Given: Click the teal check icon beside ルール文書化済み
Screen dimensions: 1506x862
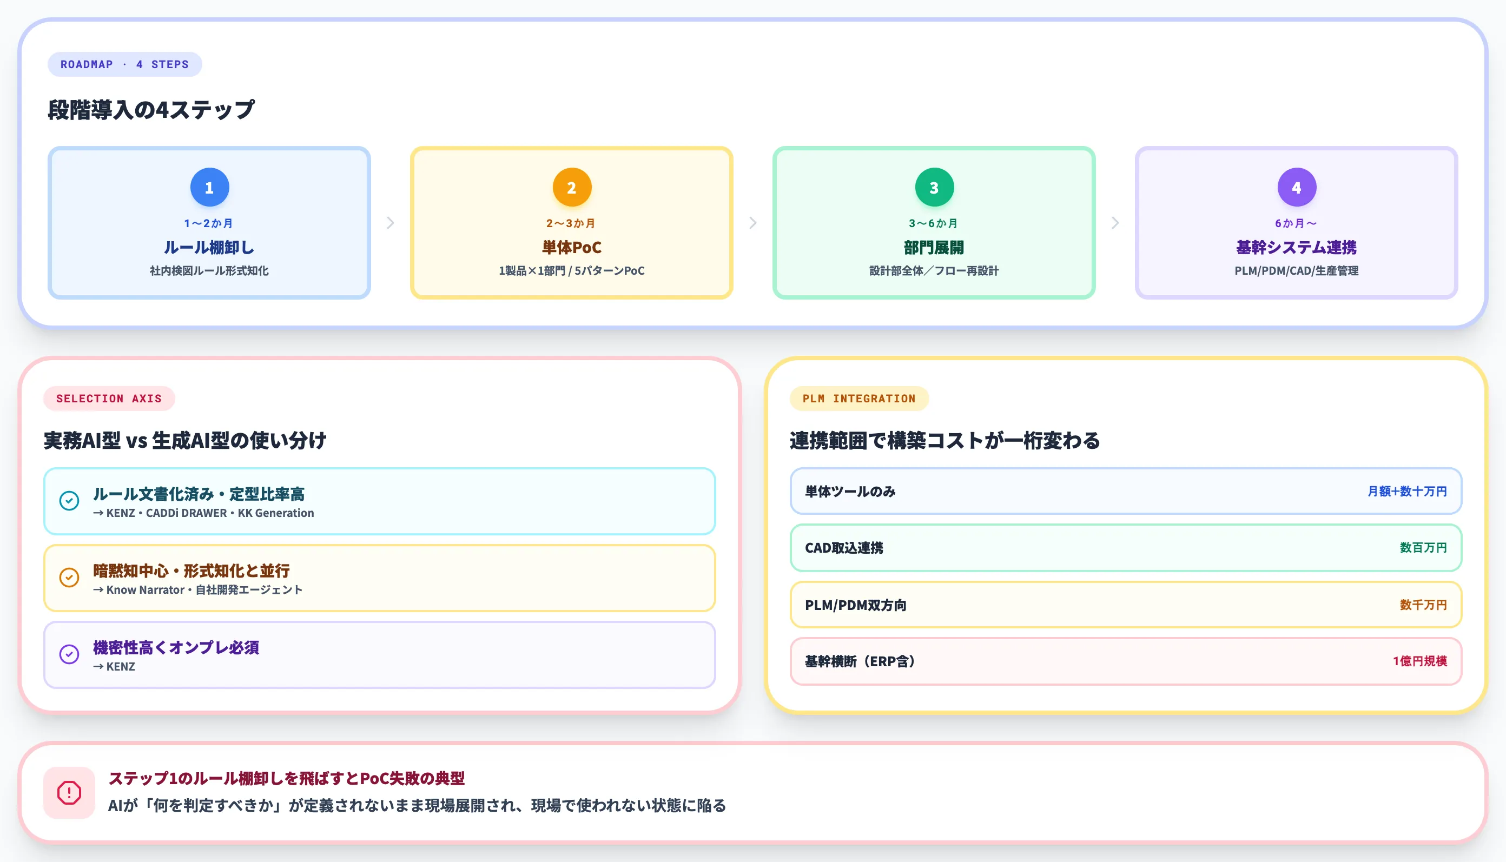Looking at the screenshot, I should [x=69, y=501].
